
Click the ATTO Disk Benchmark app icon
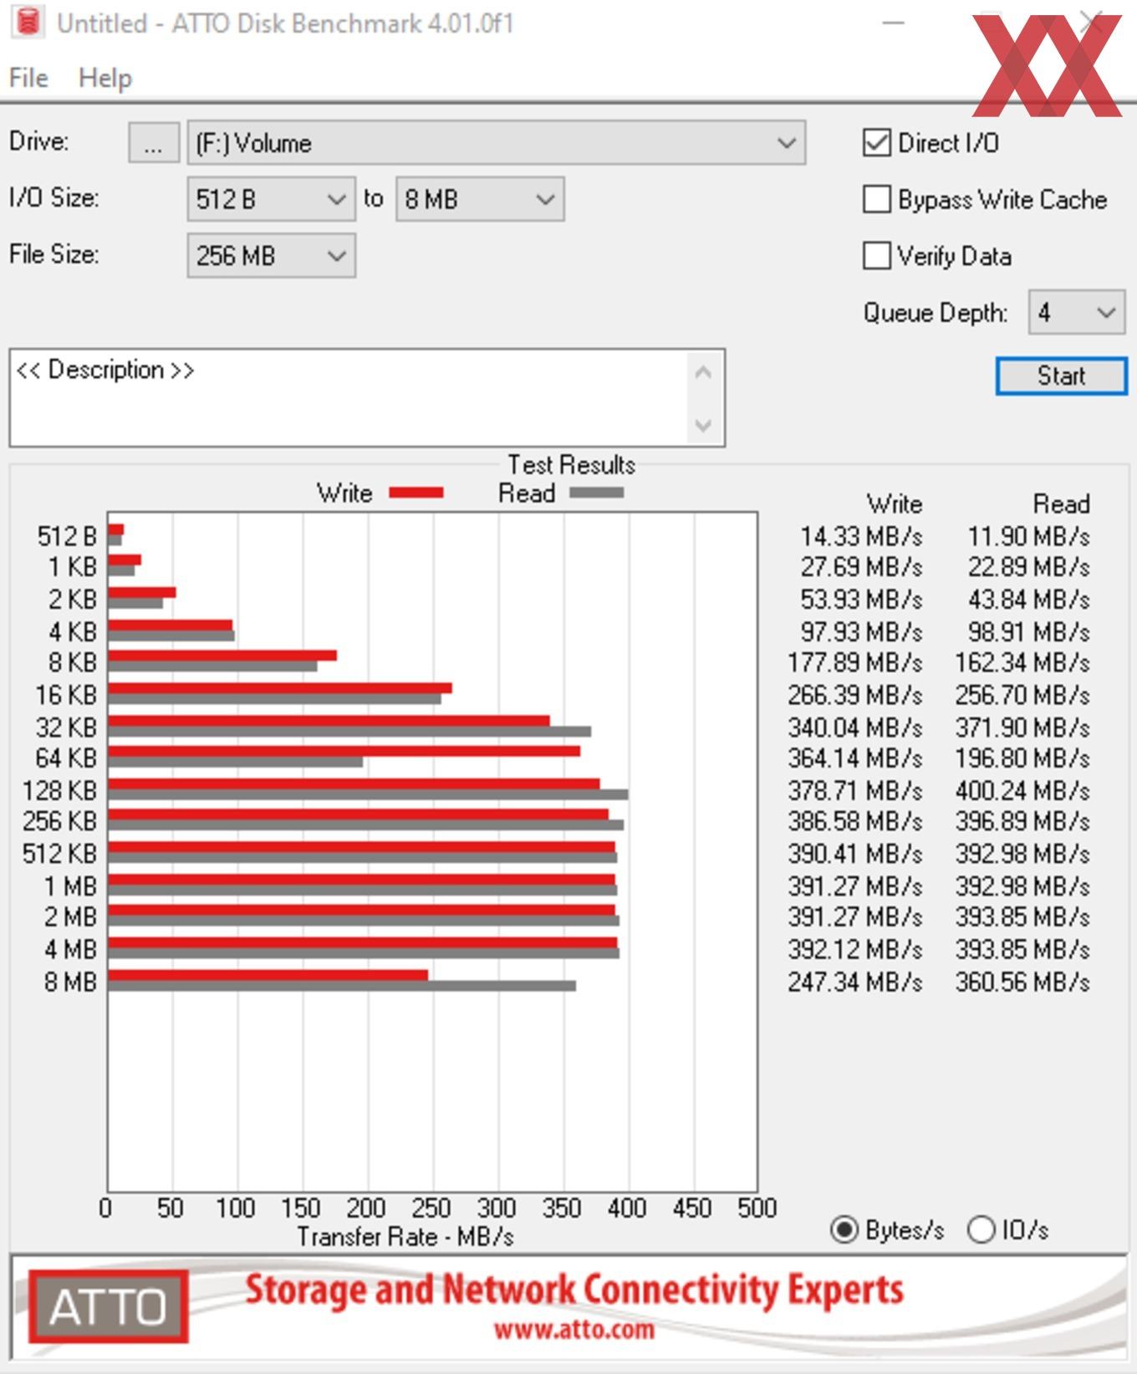tap(28, 23)
